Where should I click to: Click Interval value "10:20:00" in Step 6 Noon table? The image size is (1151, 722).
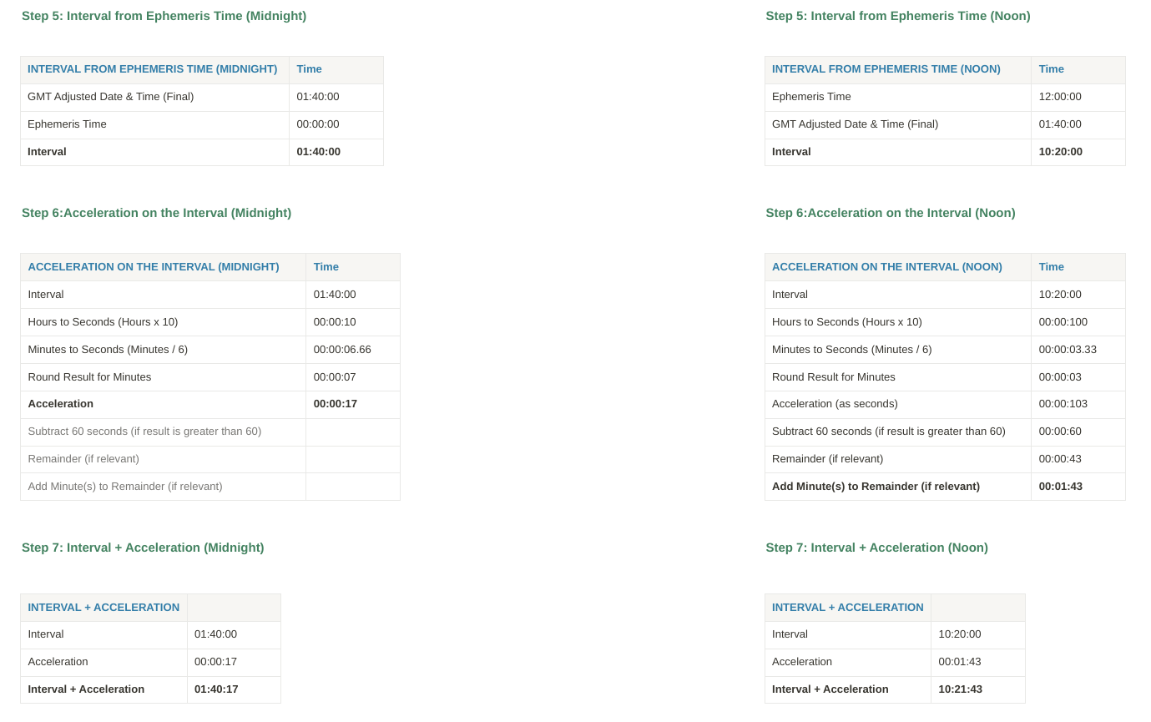point(1060,295)
